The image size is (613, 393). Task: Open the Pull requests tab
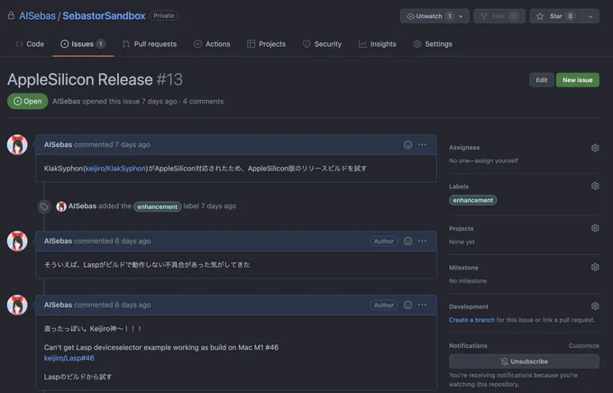(150, 44)
